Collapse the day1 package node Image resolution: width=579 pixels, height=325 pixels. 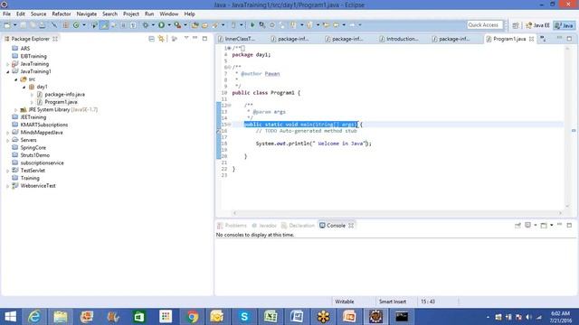[x=24, y=87]
